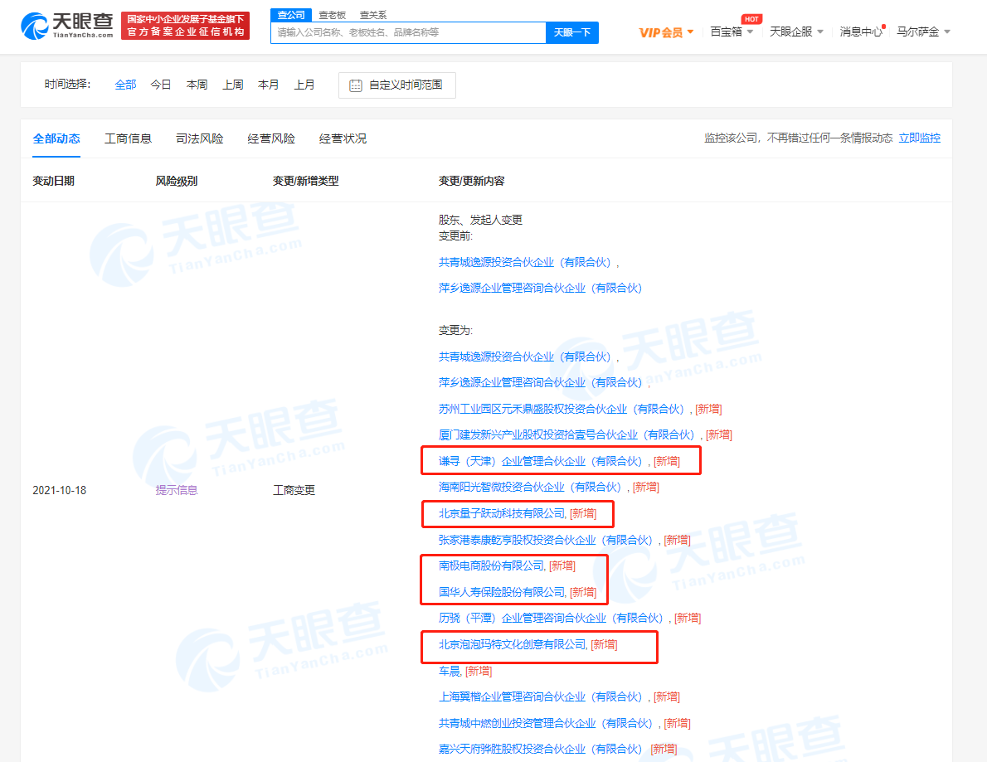Open the 自定义时间范围 picker
The height and width of the screenshot is (762, 987).
(397, 85)
